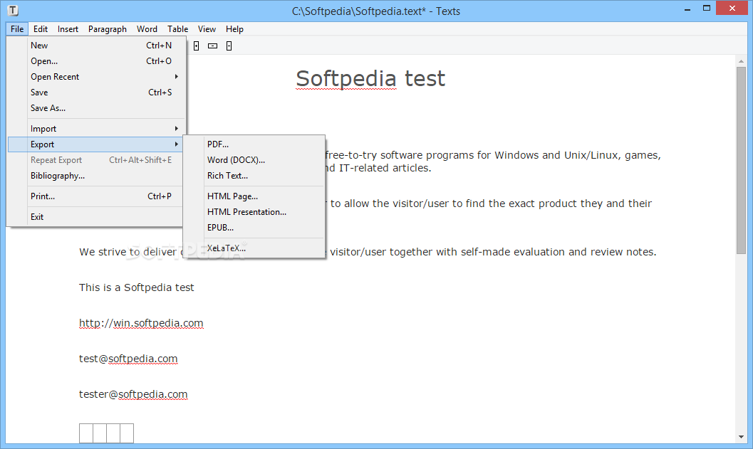This screenshot has height=449, width=753.
Task: Click the first cell of the document table
Action: point(86,433)
